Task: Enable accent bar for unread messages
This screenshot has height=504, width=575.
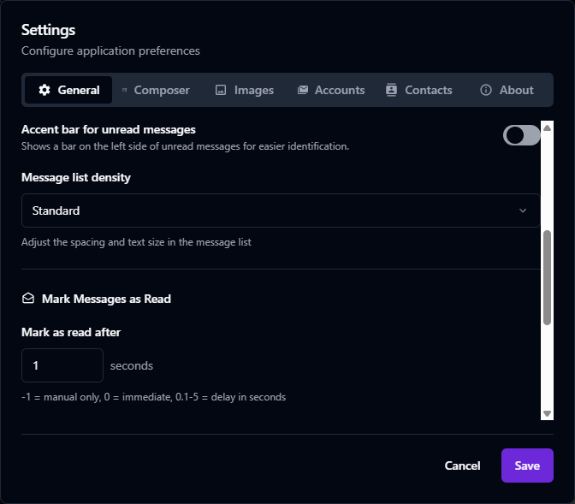Action: pos(521,135)
